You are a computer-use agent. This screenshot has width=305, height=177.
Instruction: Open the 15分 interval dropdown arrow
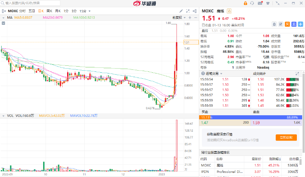click(x=89, y=11)
